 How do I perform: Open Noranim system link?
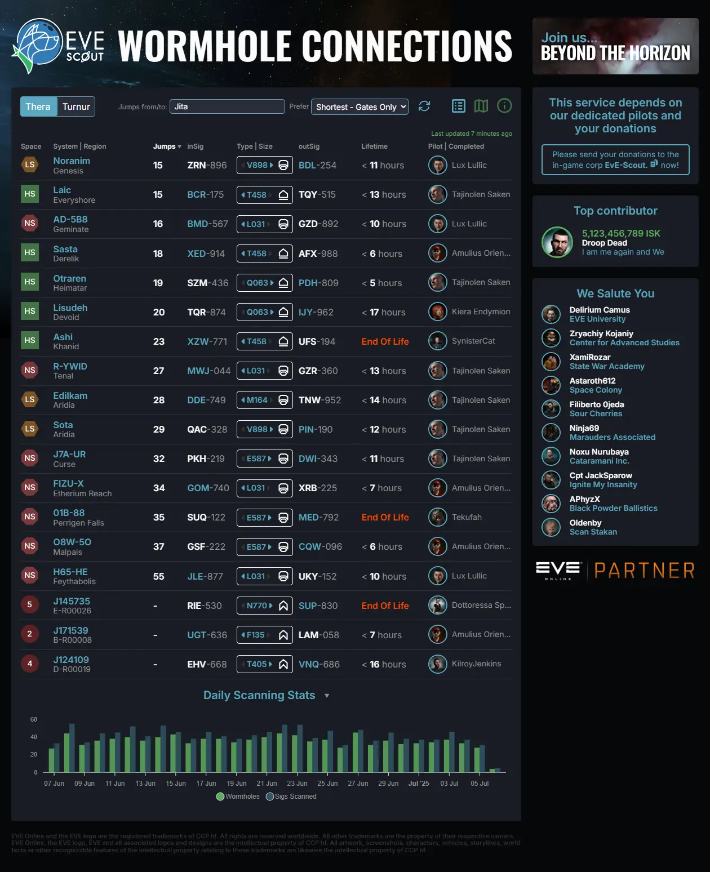72,161
